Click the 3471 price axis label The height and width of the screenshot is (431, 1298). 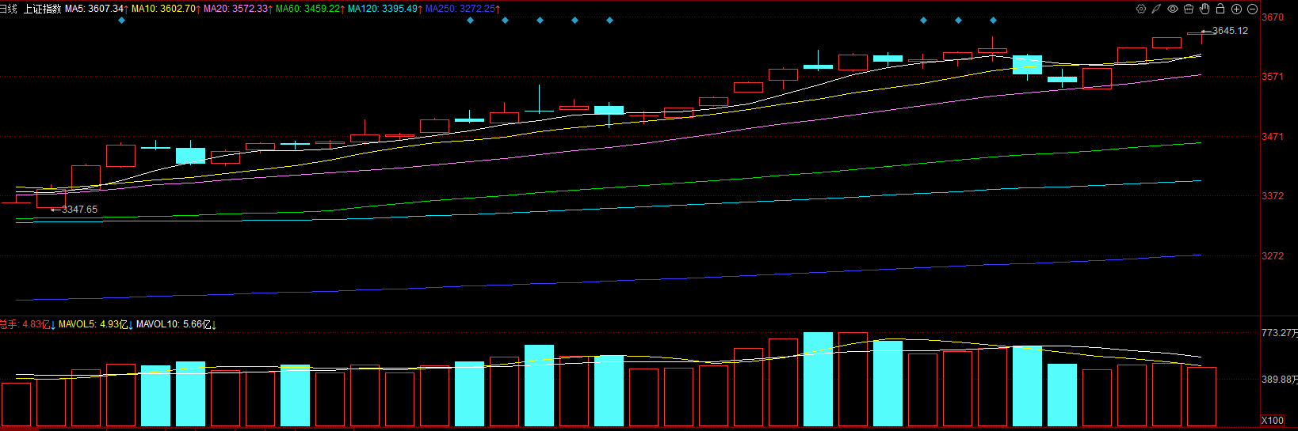tap(1273, 137)
